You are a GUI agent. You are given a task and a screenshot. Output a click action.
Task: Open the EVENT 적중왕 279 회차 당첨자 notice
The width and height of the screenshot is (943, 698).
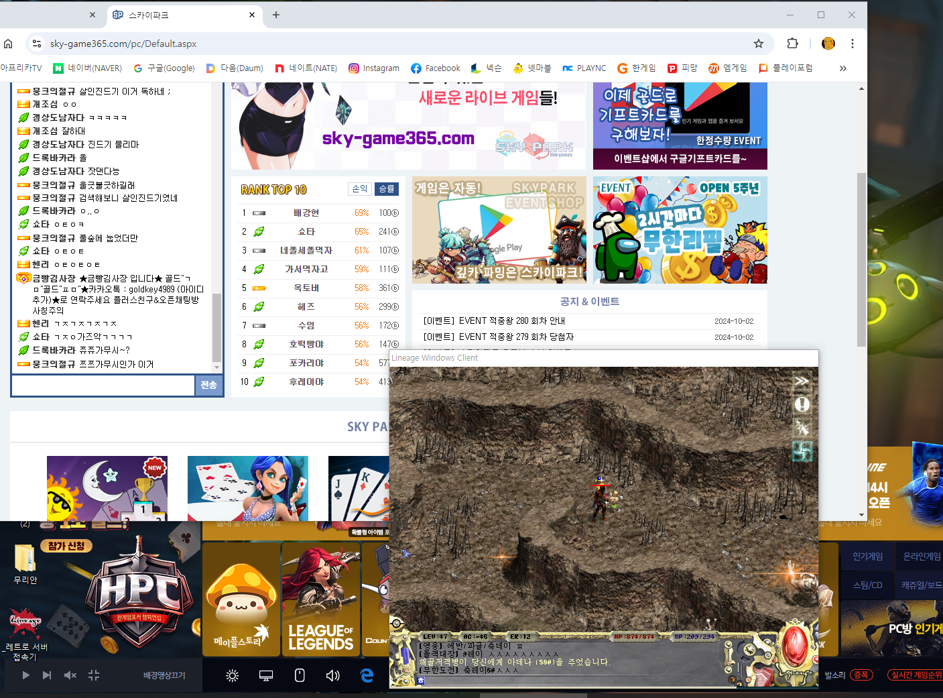coord(499,337)
